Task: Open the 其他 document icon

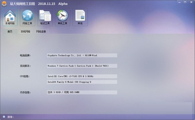Action: click(80, 17)
